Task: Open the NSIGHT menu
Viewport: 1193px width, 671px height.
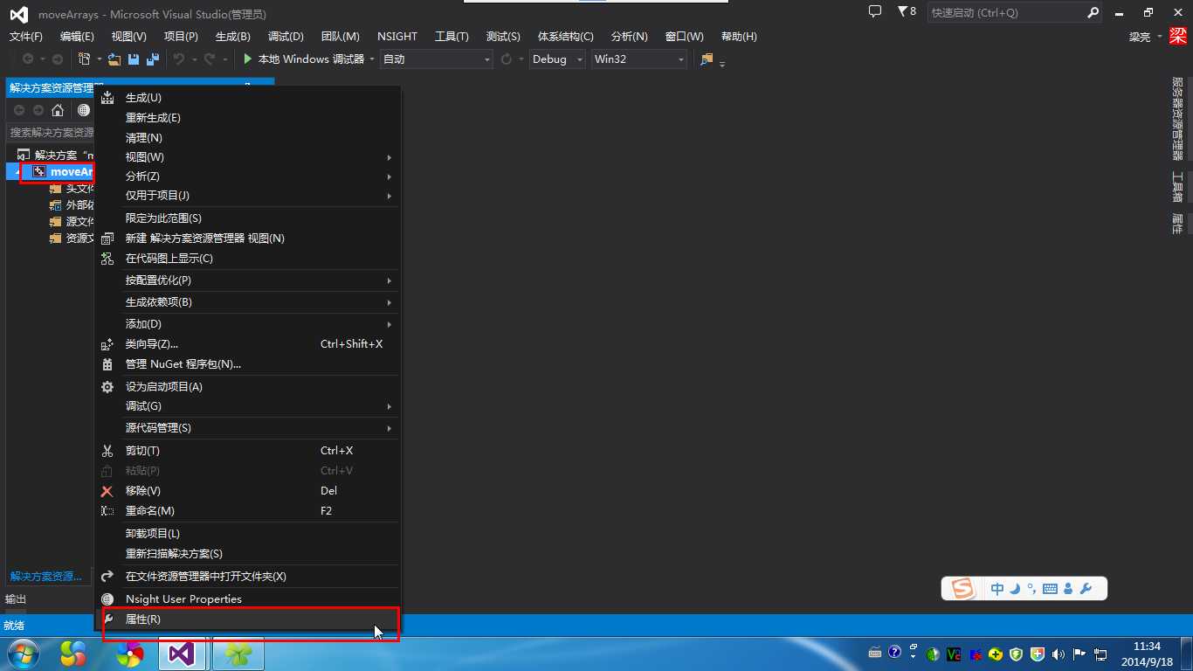Action: pyautogui.click(x=397, y=37)
